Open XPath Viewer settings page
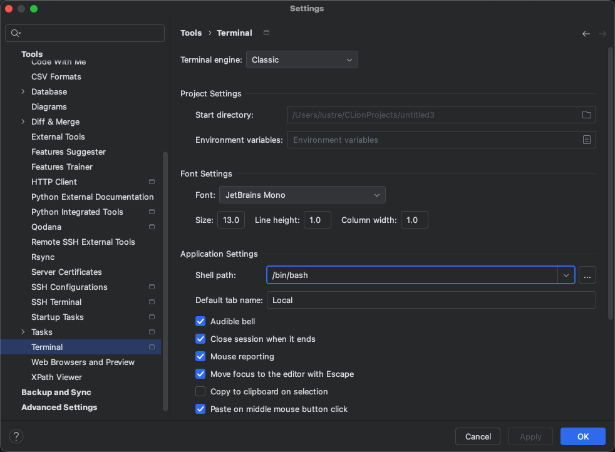Viewport: 615px width, 452px height. click(56, 377)
